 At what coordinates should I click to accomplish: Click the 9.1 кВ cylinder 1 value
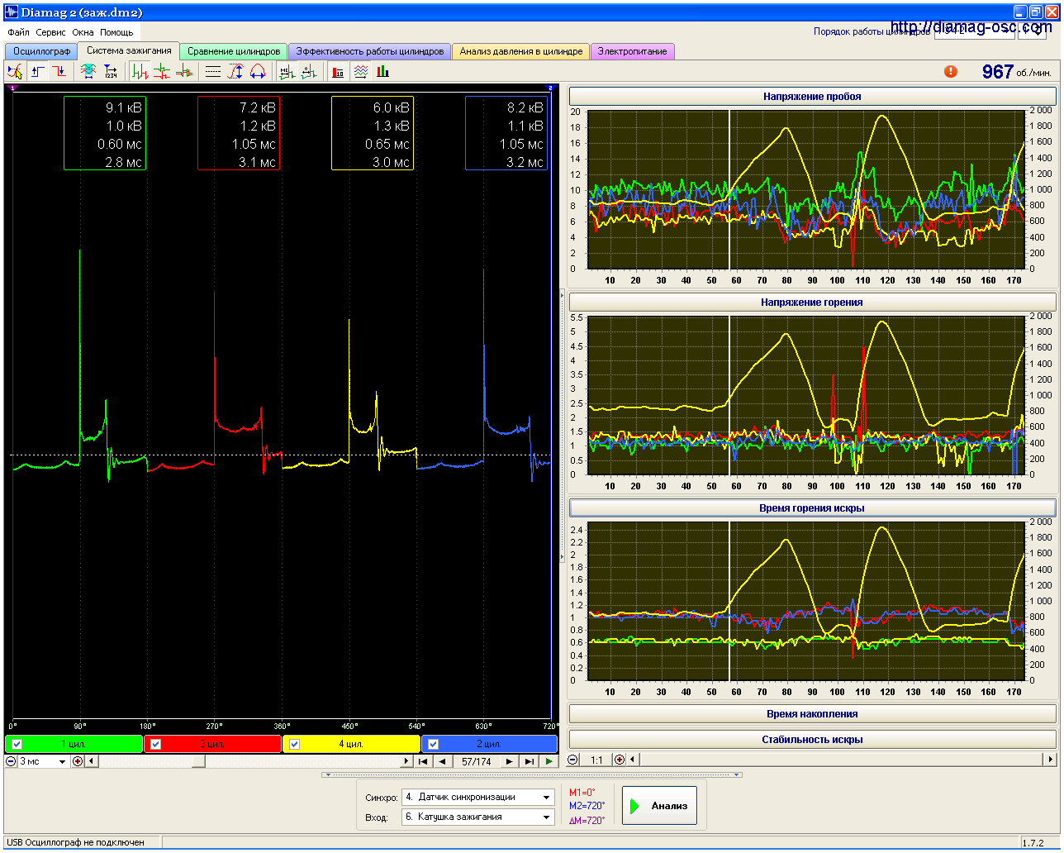tap(123, 107)
